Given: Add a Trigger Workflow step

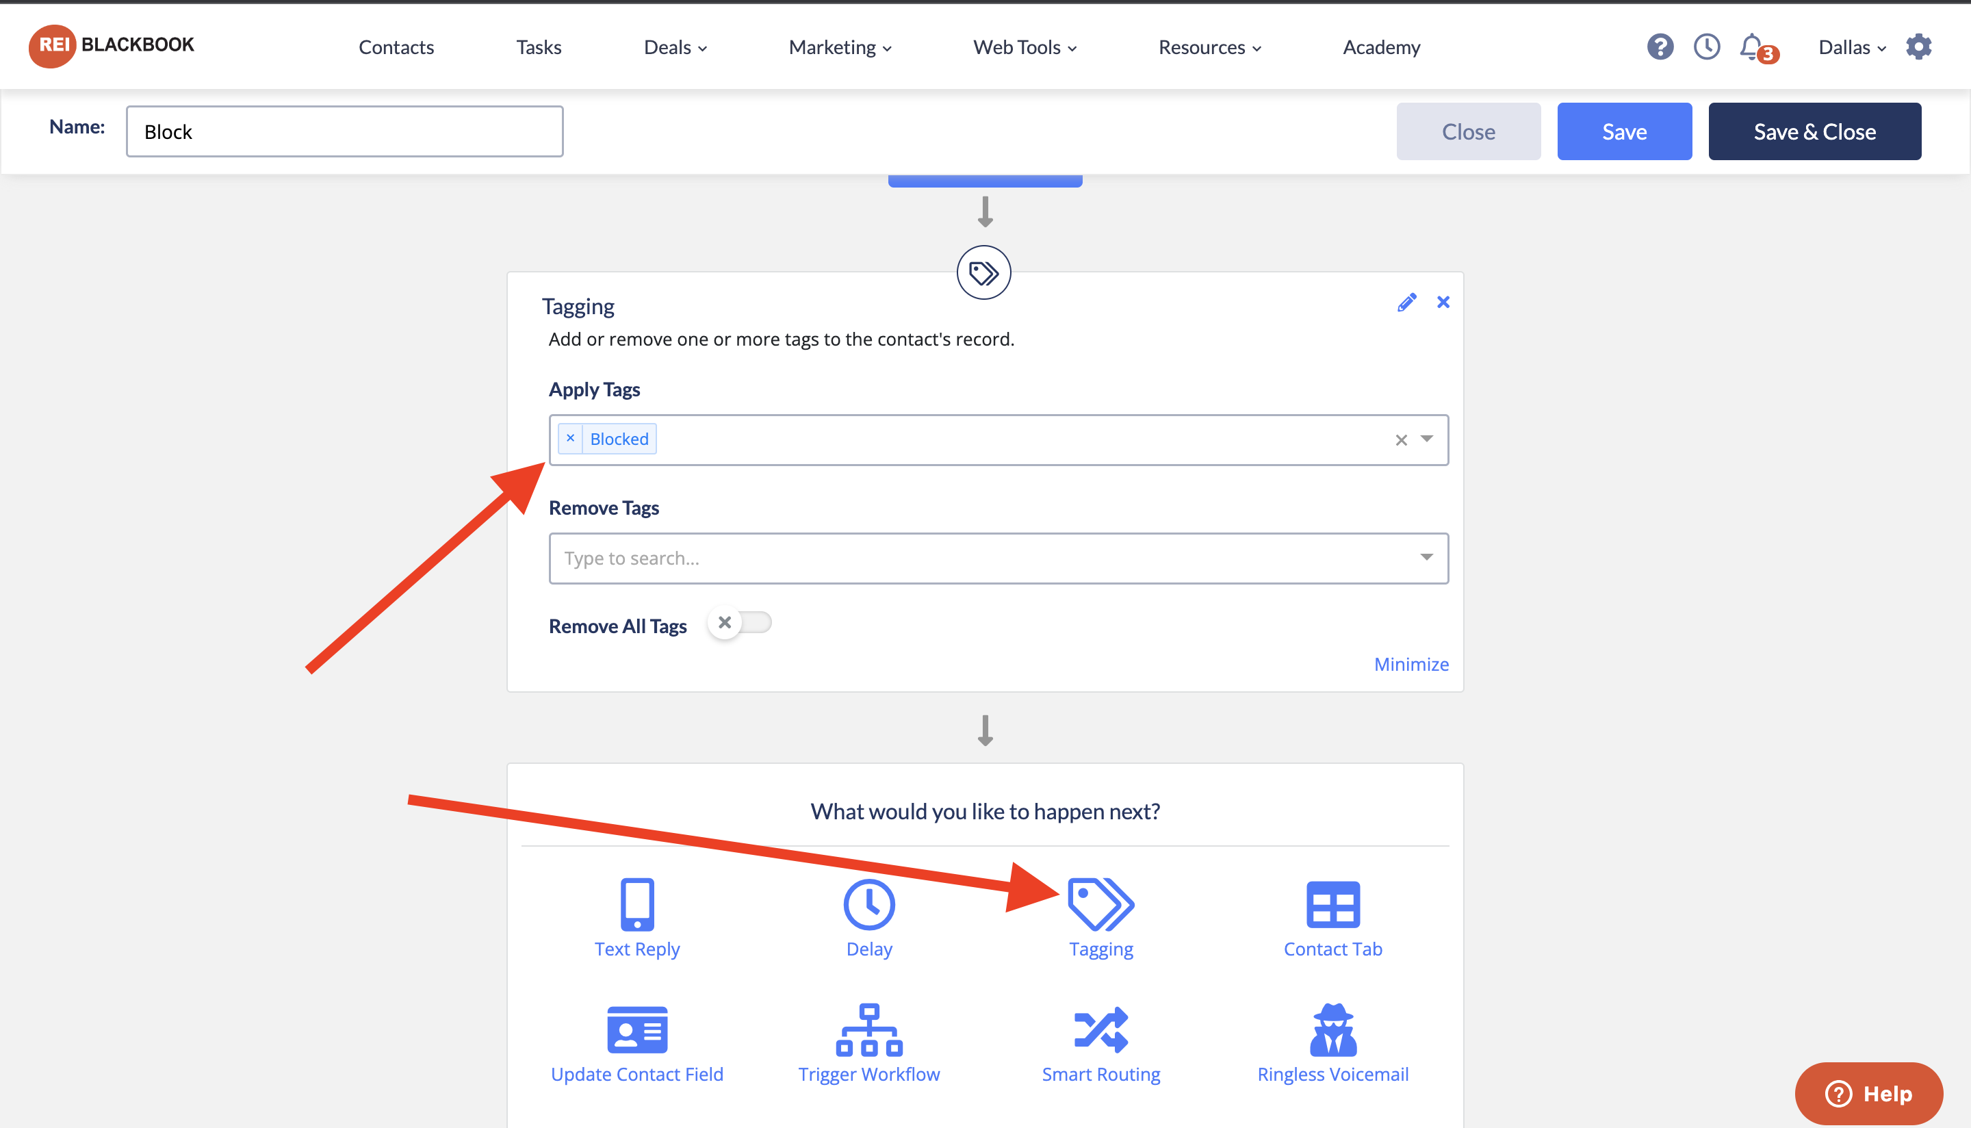Looking at the screenshot, I should click(x=869, y=1044).
